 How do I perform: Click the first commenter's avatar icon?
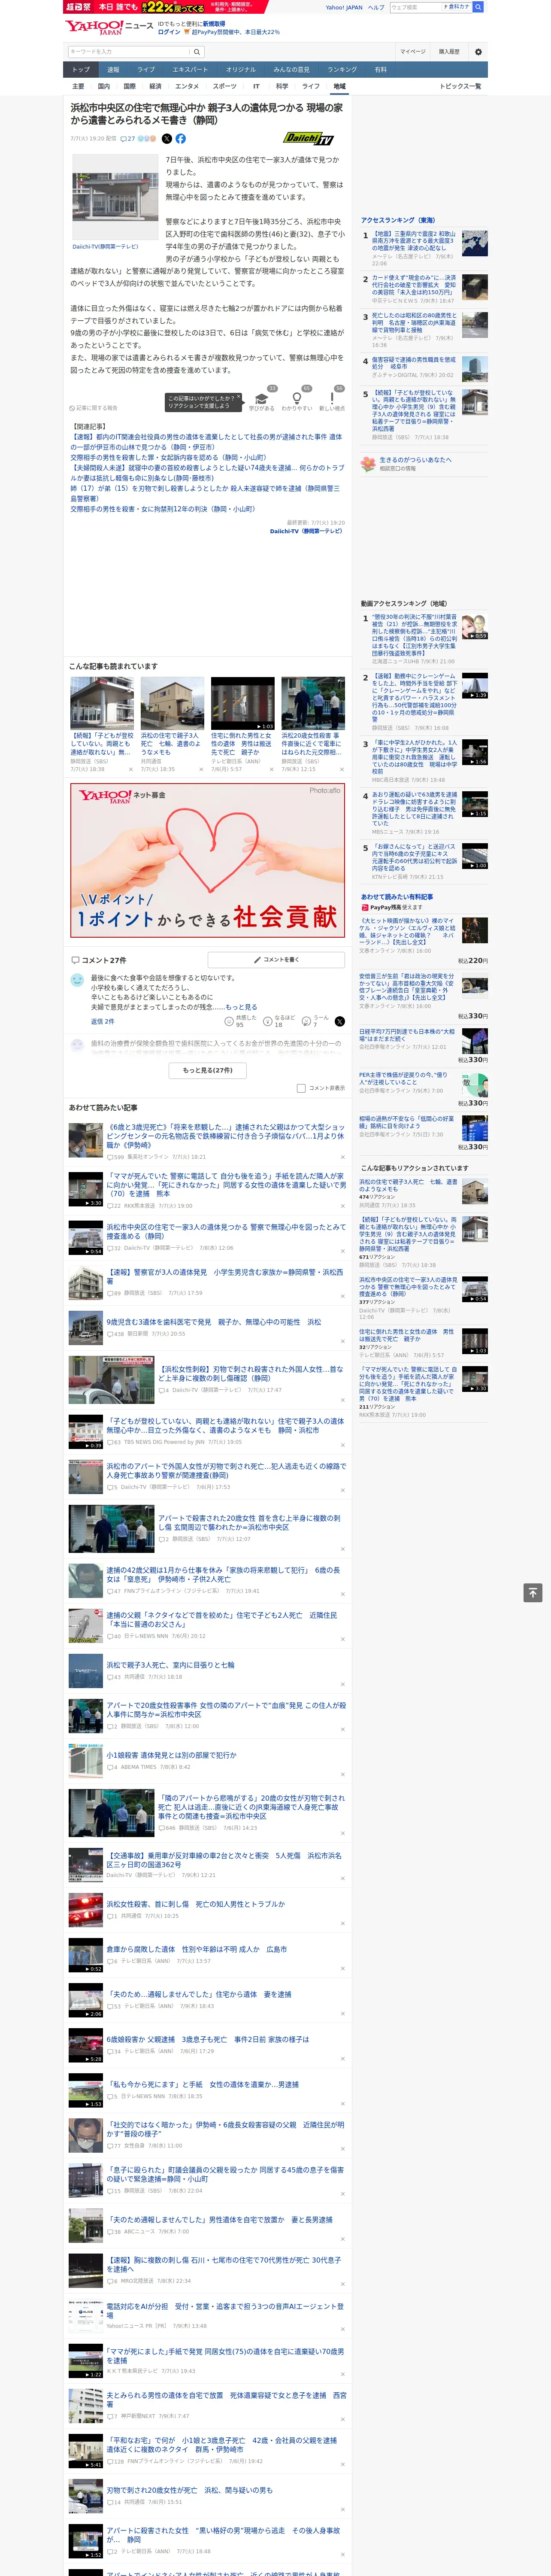click(x=77, y=981)
